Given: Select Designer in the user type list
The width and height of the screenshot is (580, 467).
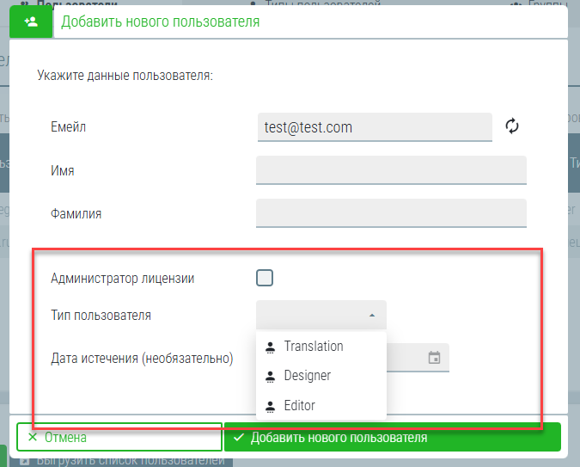Looking at the screenshot, I should [308, 376].
